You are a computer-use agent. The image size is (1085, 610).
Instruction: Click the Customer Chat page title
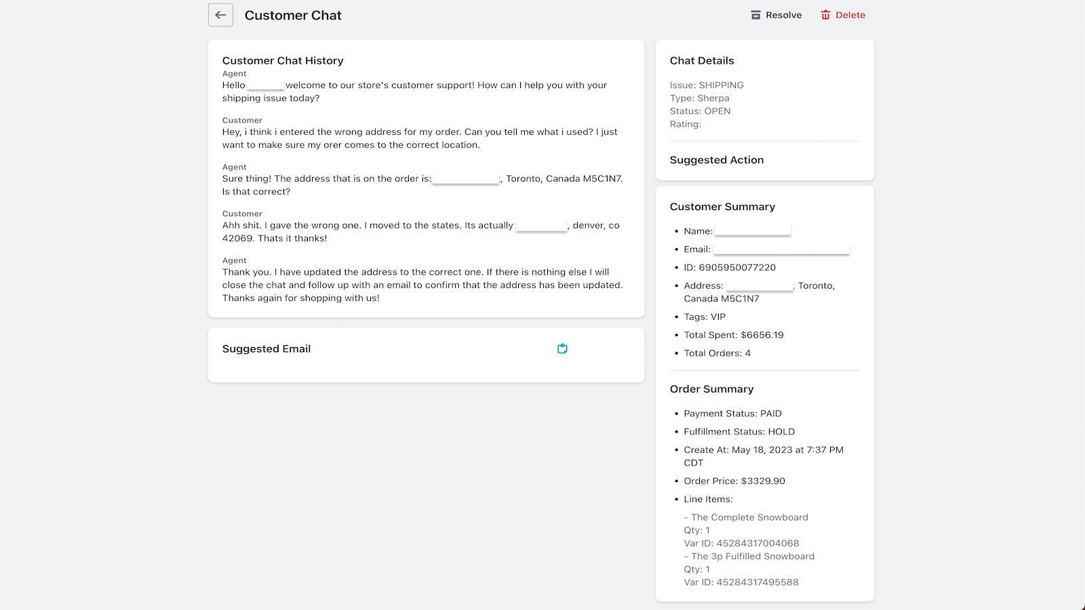tap(293, 15)
